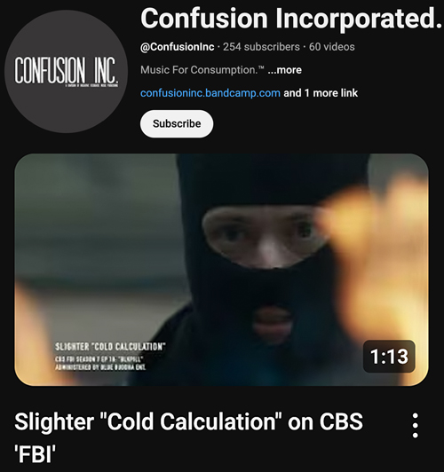Click the 'CBS FBI Season 7' caption line

pos(99,359)
